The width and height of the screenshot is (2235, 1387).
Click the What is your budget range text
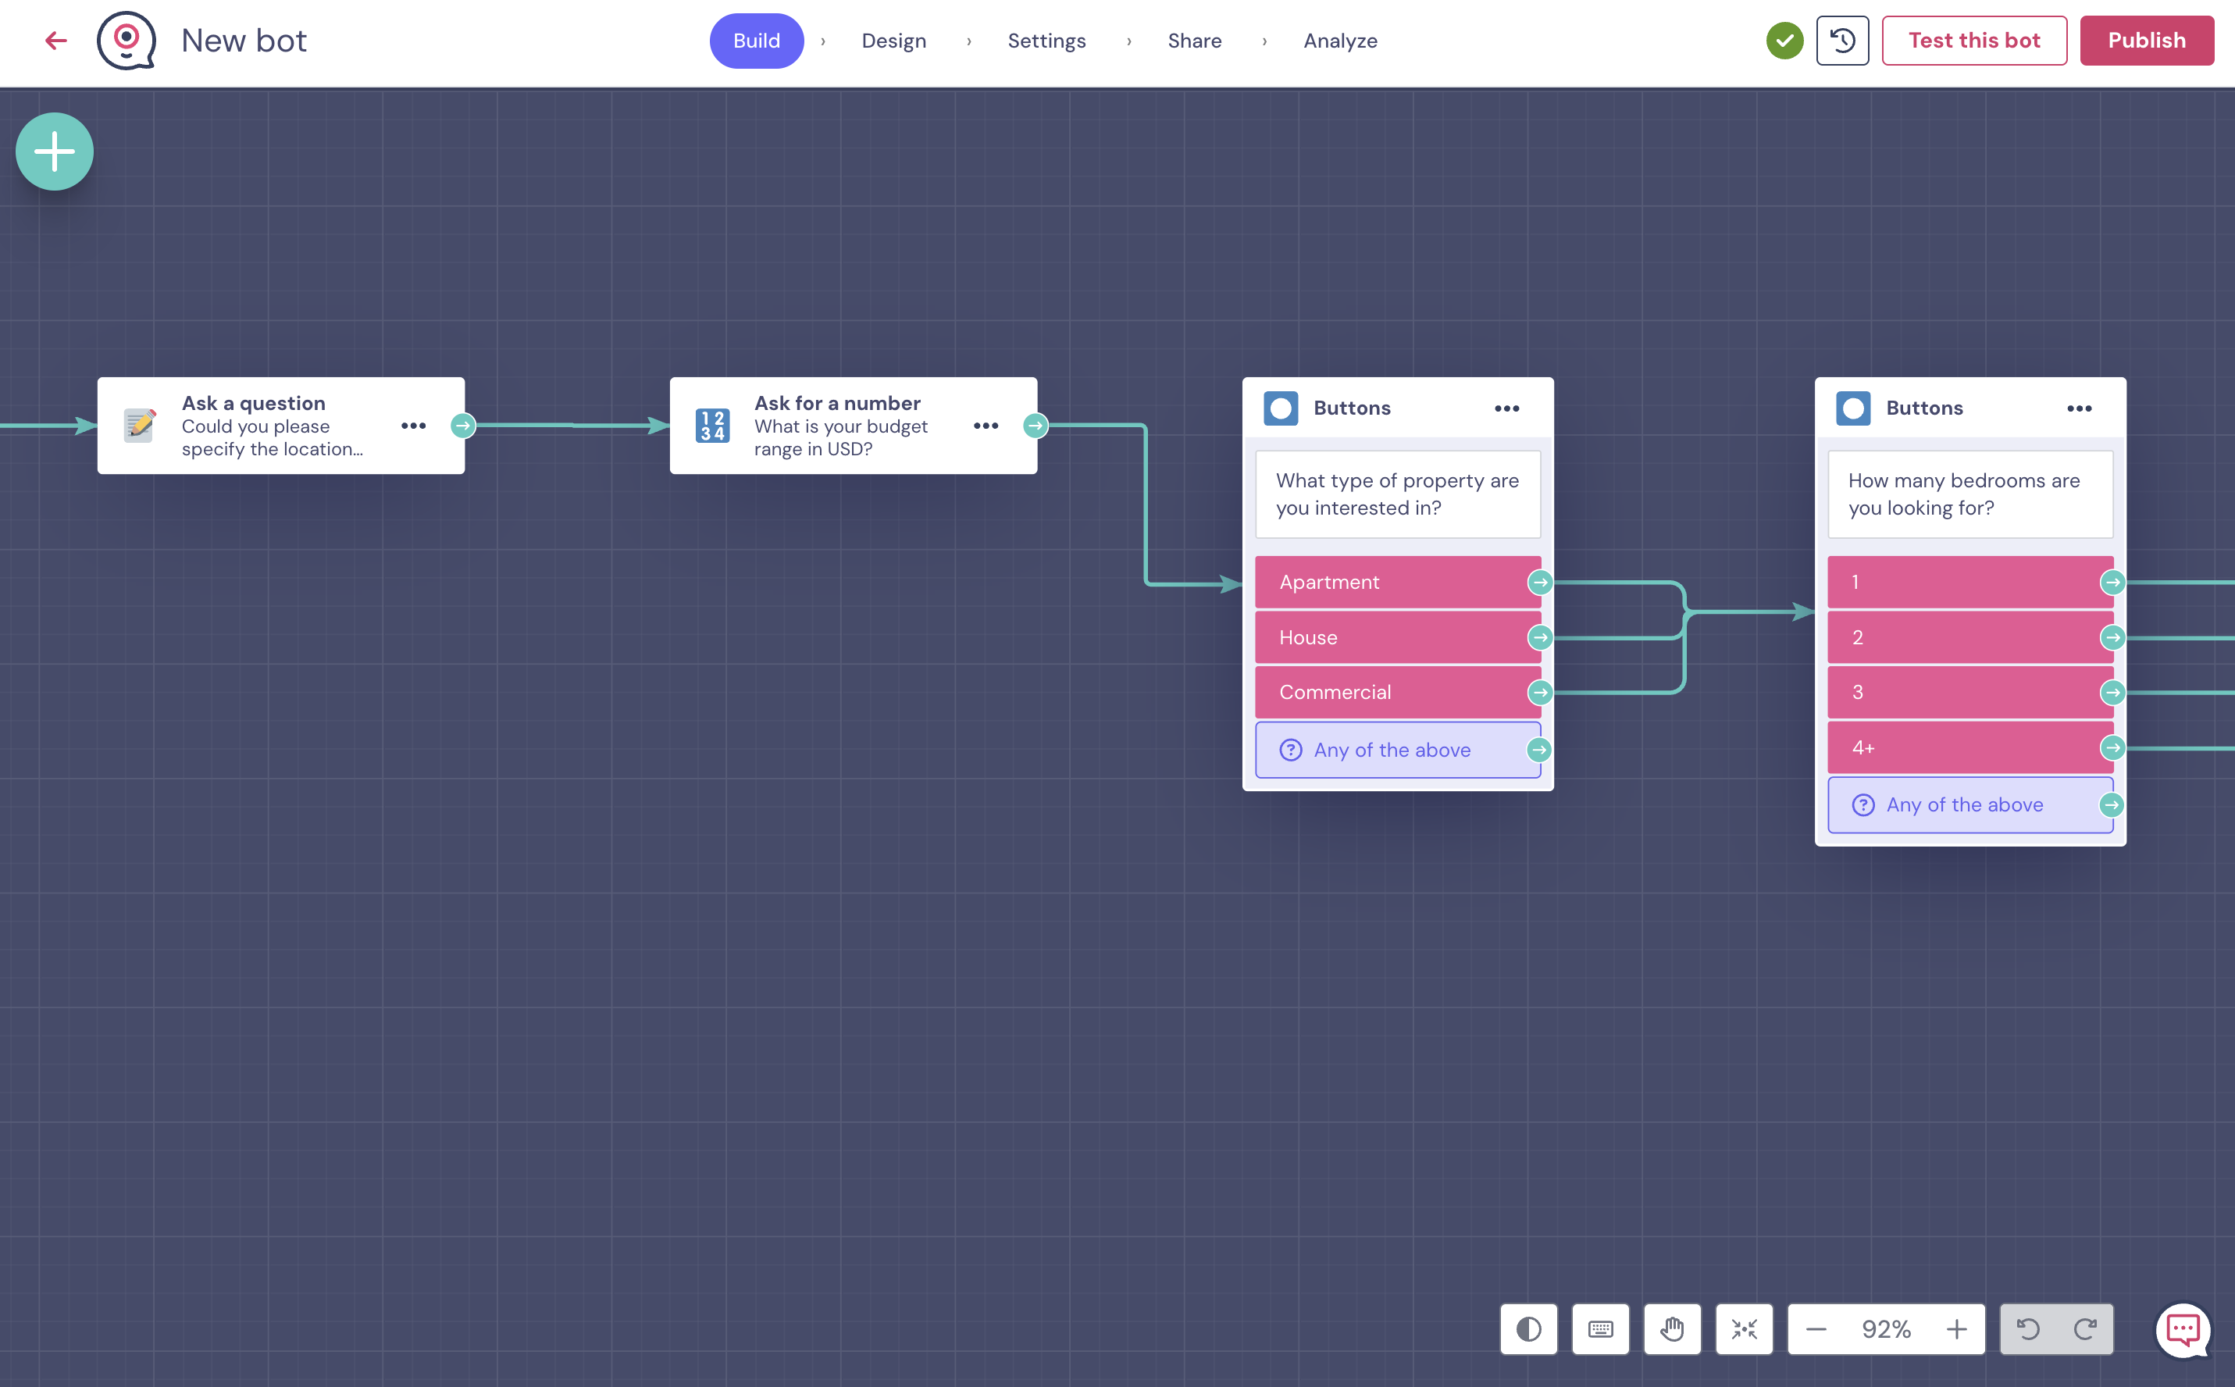(x=841, y=437)
